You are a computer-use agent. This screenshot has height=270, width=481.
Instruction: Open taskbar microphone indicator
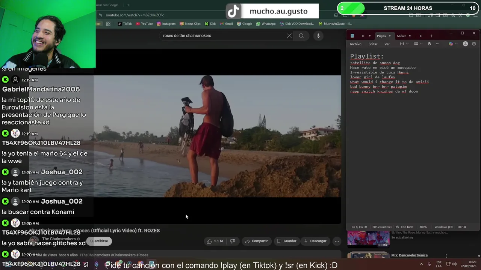(x=429, y=264)
